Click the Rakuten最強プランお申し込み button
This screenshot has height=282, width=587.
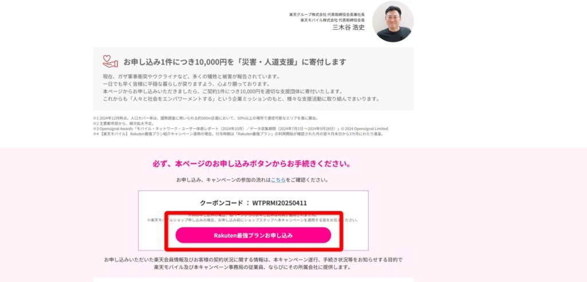(x=253, y=235)
